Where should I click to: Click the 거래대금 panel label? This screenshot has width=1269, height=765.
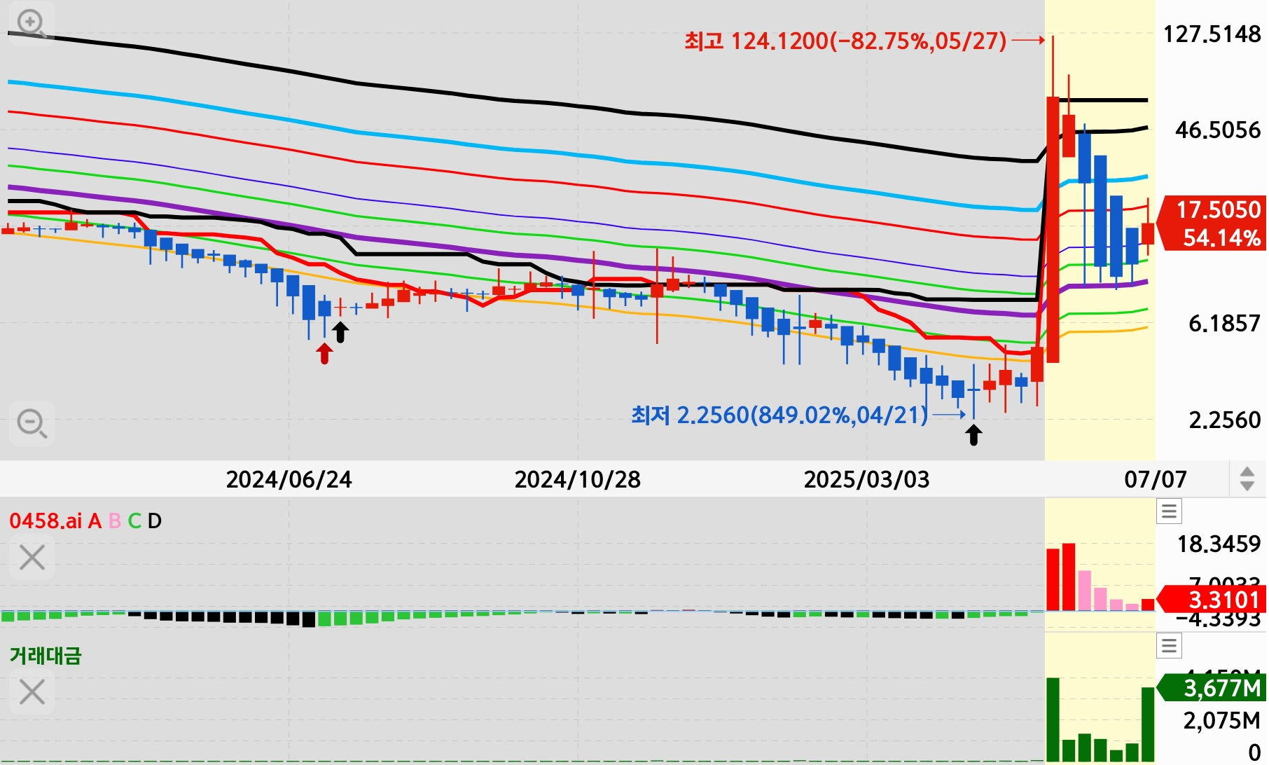46,656
